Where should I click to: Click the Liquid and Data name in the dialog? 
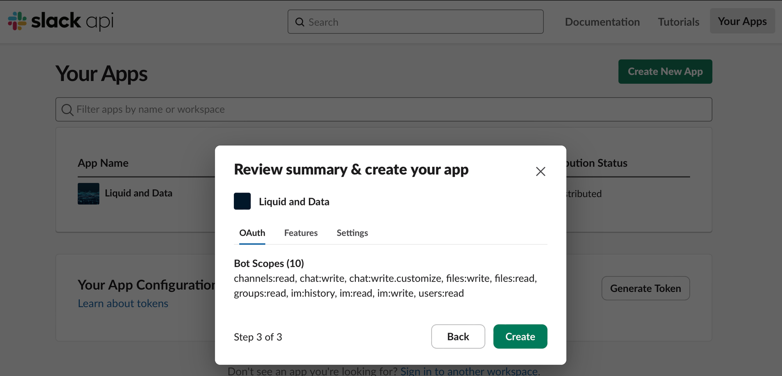pos(294,202)
